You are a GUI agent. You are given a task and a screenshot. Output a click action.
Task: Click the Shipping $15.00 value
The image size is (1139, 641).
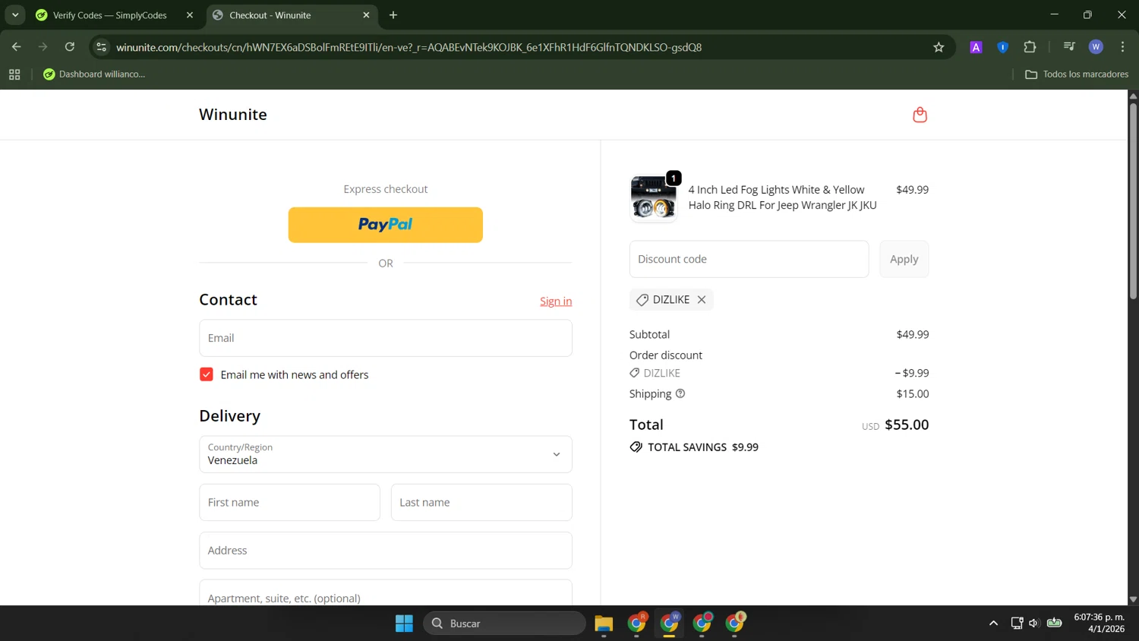point(913,393)
